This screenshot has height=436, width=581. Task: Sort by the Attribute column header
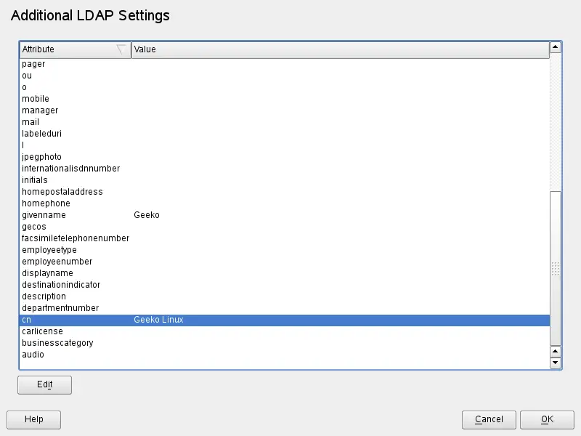pos(74,49)
